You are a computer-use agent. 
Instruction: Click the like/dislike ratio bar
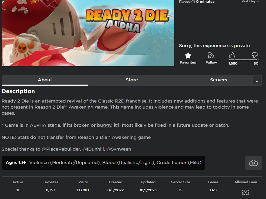coord(243,60)
